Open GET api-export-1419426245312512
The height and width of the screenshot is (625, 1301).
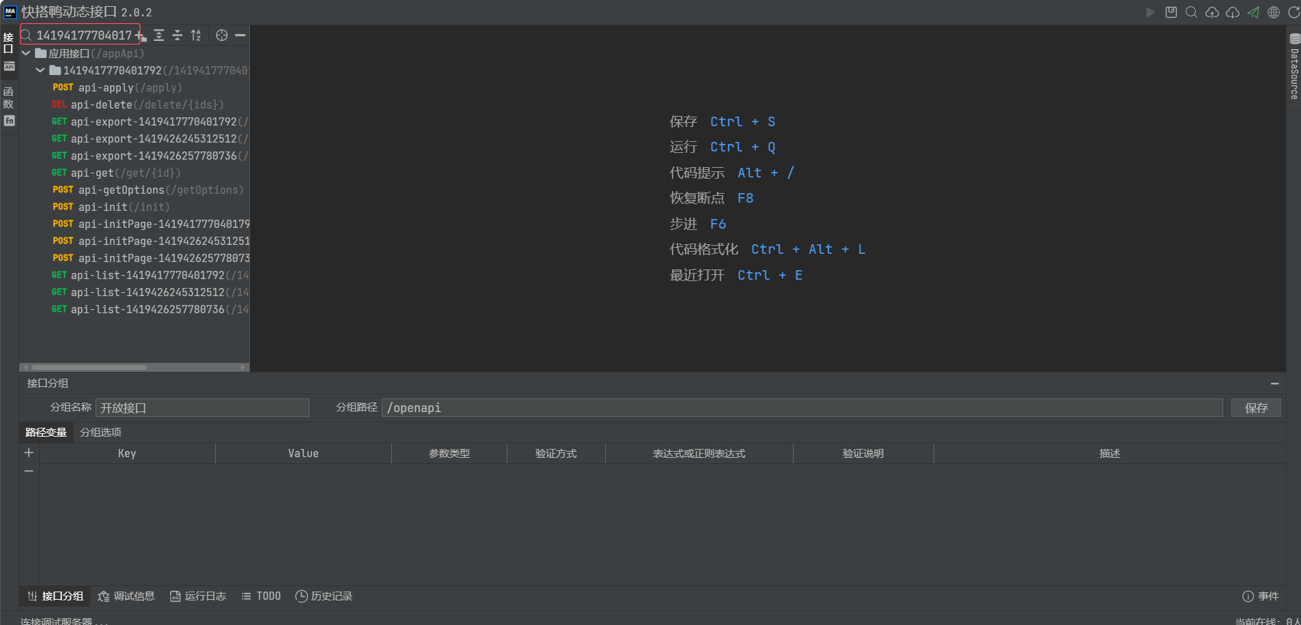pos(135,139)
